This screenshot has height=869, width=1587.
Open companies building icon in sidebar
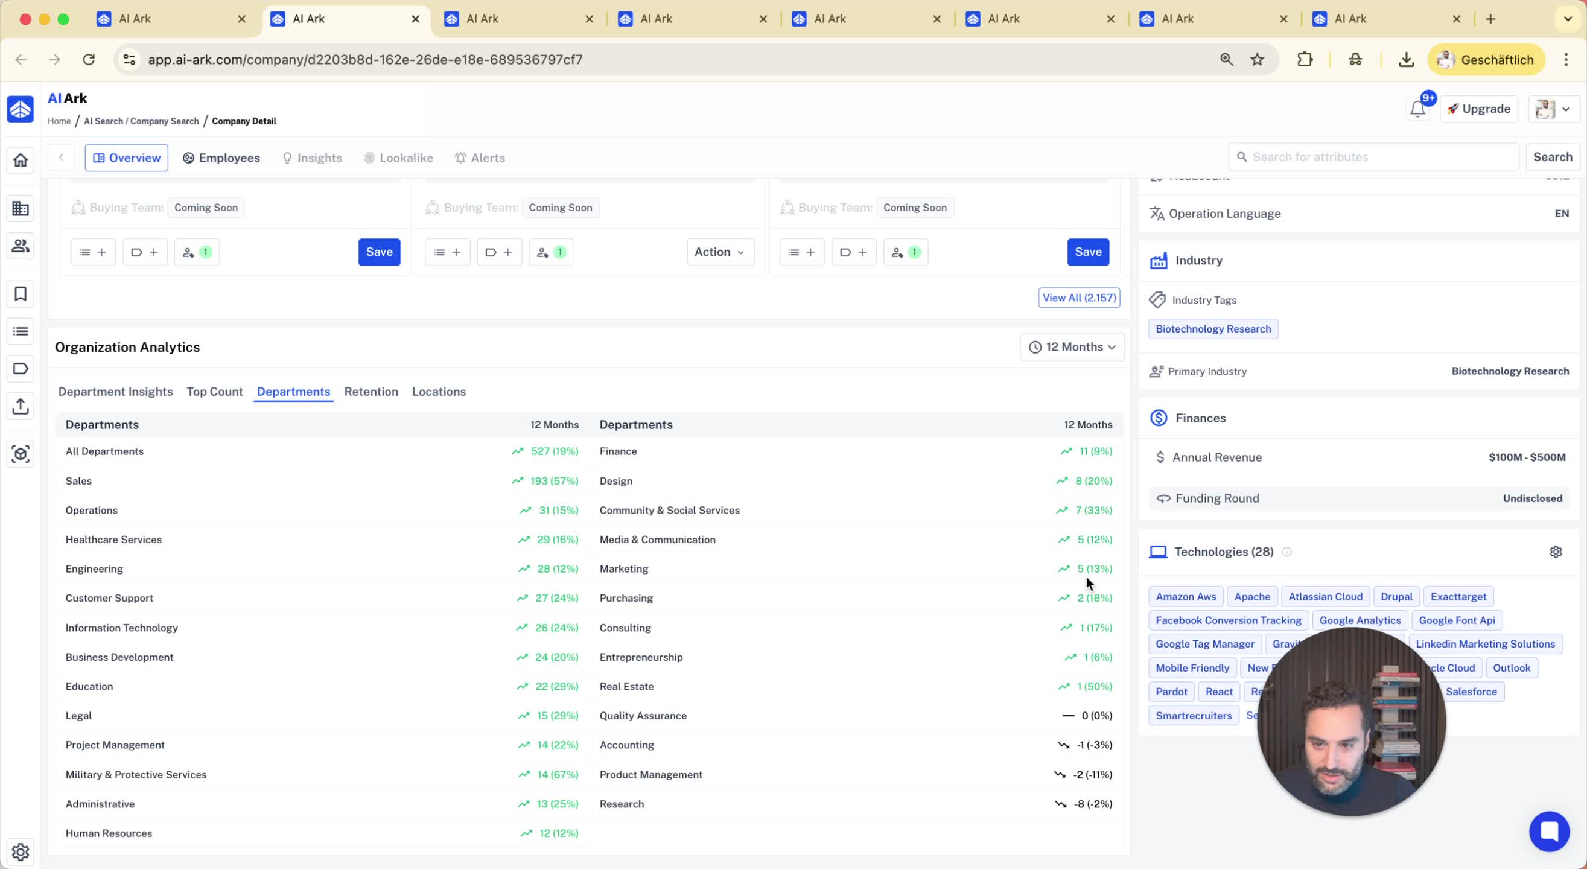(21, 208)
